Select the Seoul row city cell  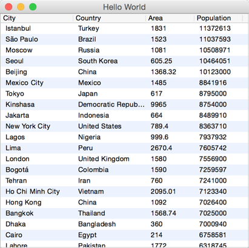click(x=15, y=61)
